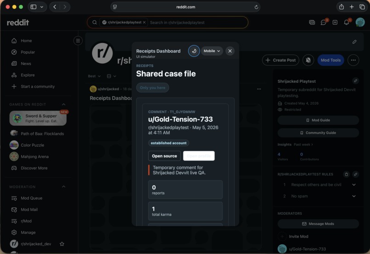Screen dimensions: 370x254
Task: Open the community more options ellipsis
Action: [353, 60]
